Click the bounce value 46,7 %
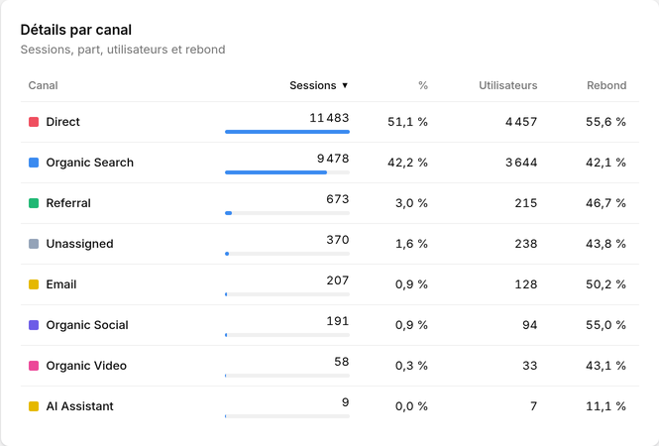 [606, 203]
